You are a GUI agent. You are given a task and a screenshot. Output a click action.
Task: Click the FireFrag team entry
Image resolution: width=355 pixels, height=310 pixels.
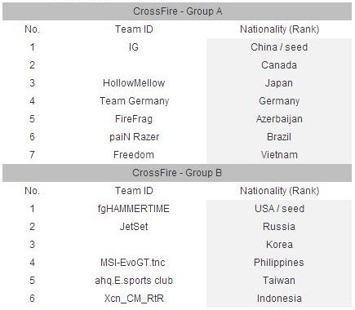[x=134, y=119]
